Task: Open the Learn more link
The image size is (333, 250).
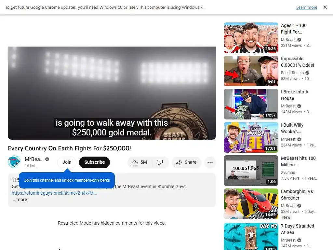Action: [307, 7]
